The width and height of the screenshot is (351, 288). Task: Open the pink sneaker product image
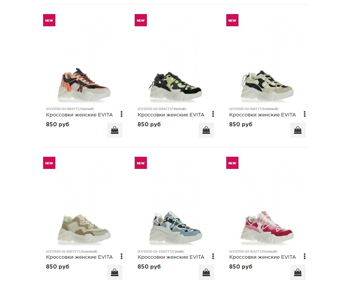pos(267,228)
